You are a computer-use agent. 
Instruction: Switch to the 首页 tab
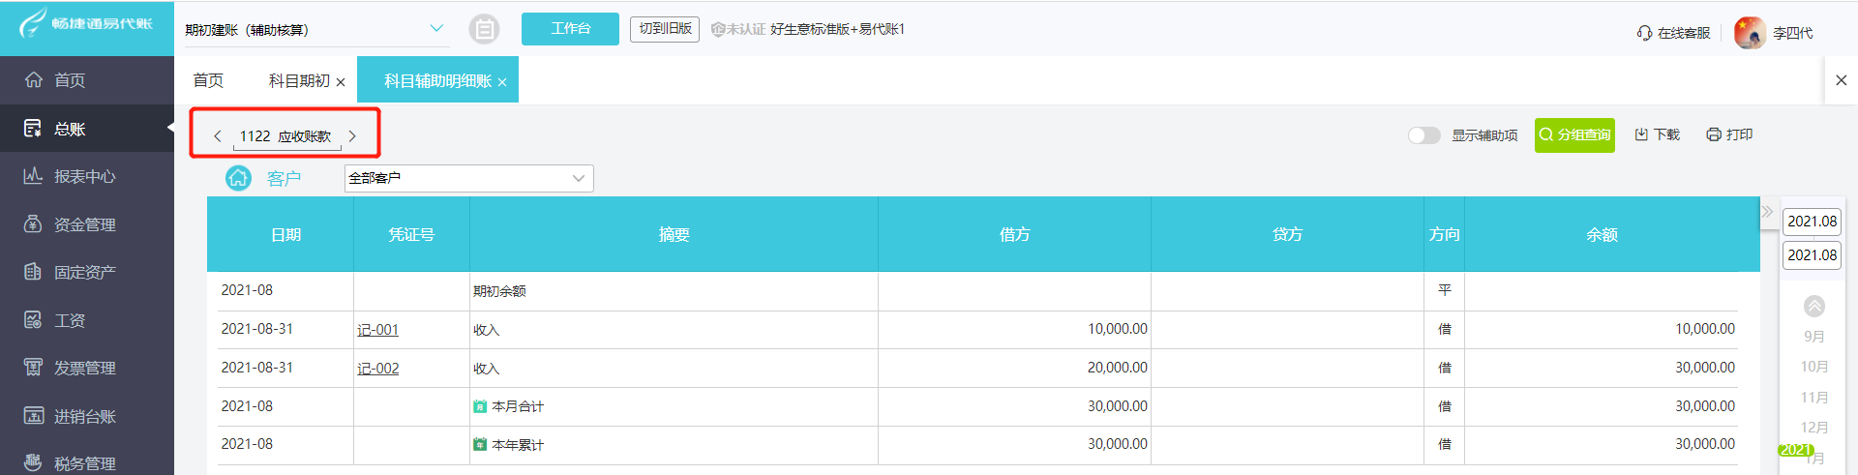[208, 80]
